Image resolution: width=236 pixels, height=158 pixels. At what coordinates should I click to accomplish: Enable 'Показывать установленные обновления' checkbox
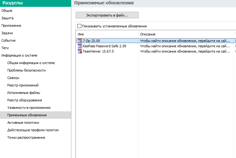tap(79, 26)
